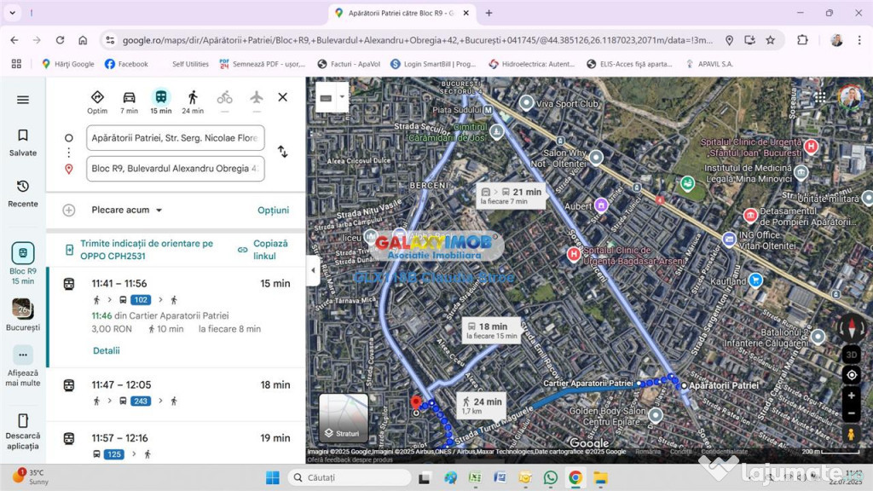Send directions to OPPO CPH2531
Image resolution: width=873 pixels, height=491 pixels.
(147, 250)
